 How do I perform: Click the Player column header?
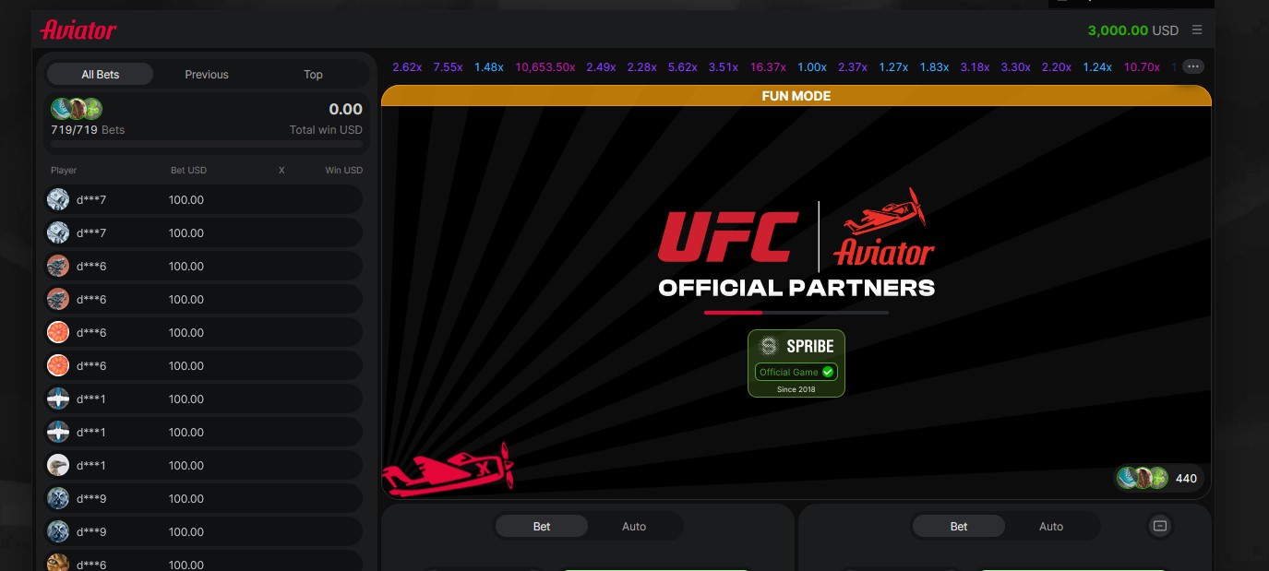pyautogui.click(x=64, y=171)
